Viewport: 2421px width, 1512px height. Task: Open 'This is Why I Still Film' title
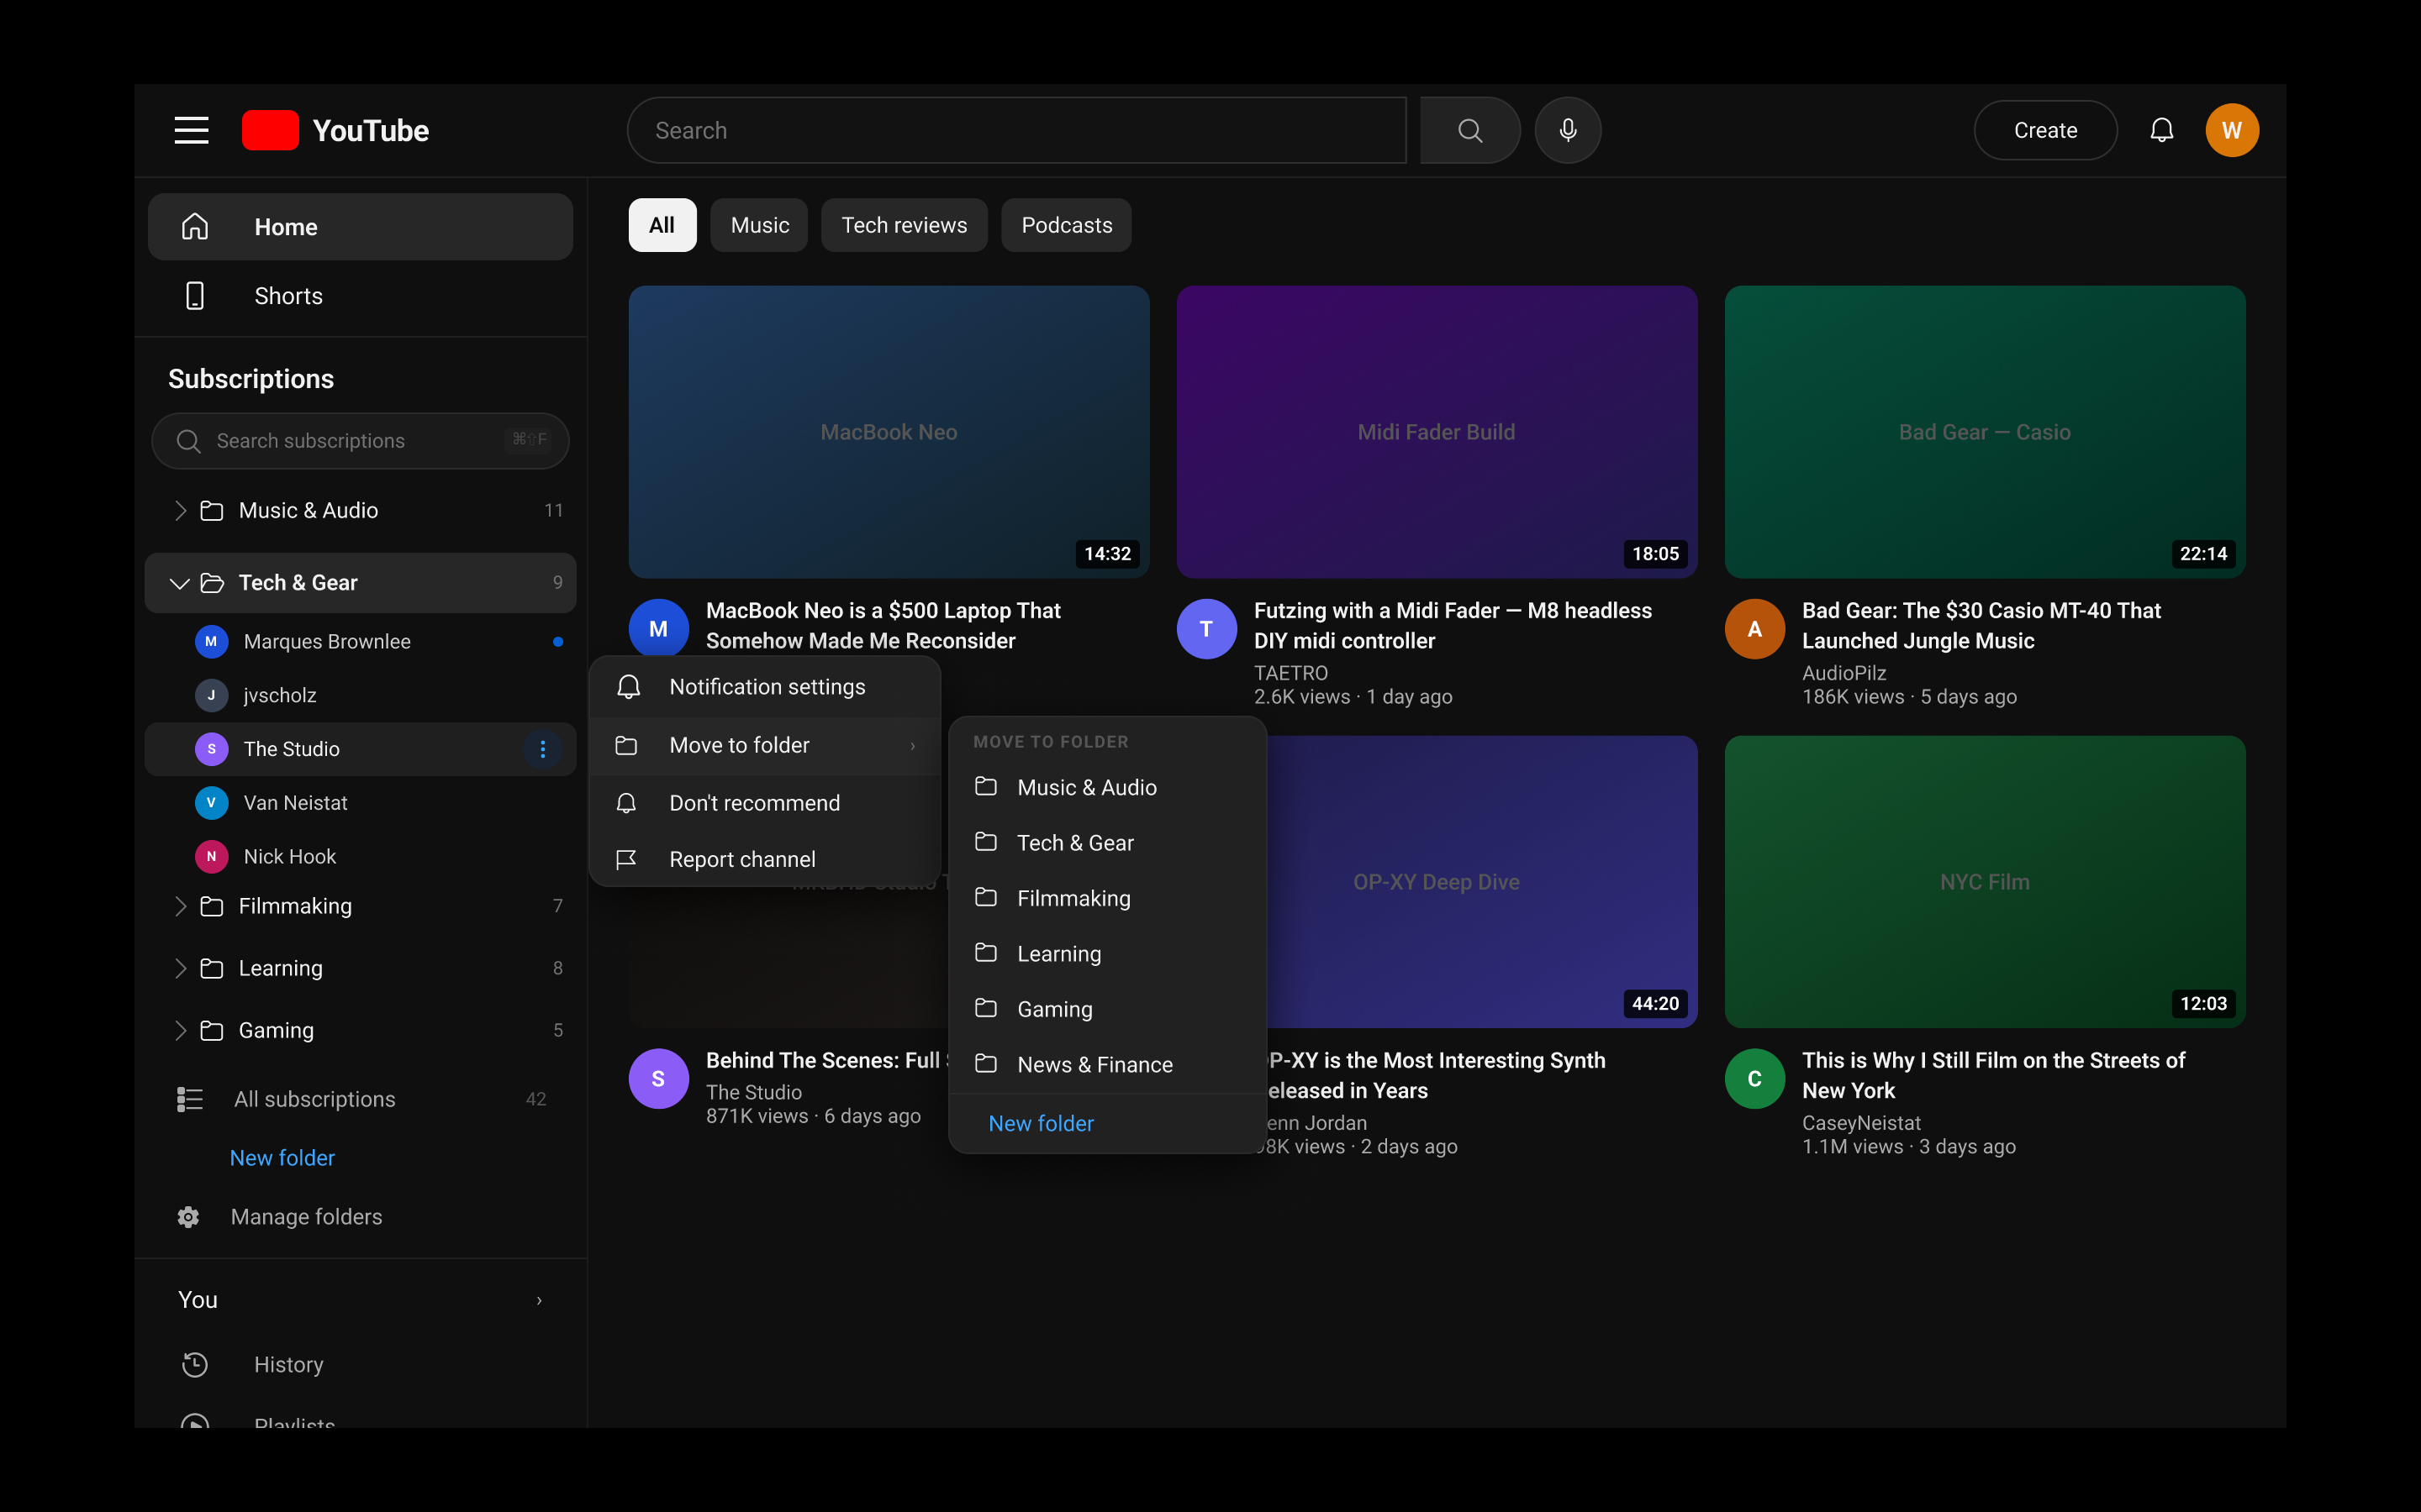point(1993,1076)
